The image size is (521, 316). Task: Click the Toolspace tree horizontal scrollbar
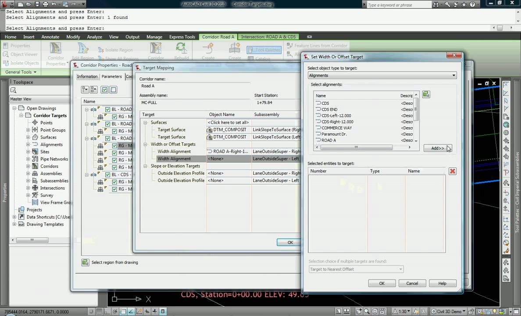tap(40, 240)
